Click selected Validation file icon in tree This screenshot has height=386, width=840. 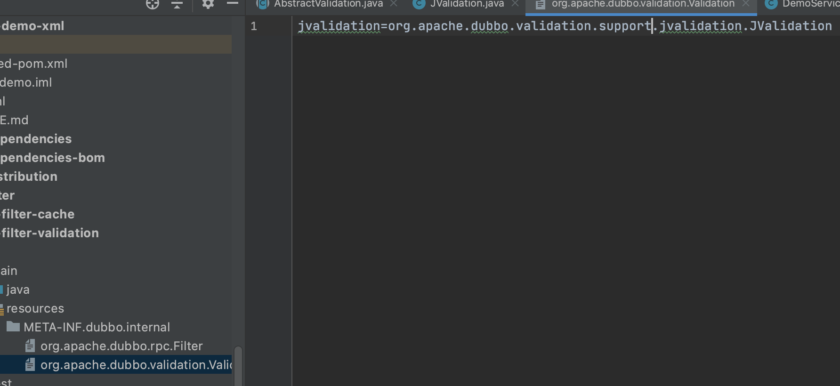(30, 365)
